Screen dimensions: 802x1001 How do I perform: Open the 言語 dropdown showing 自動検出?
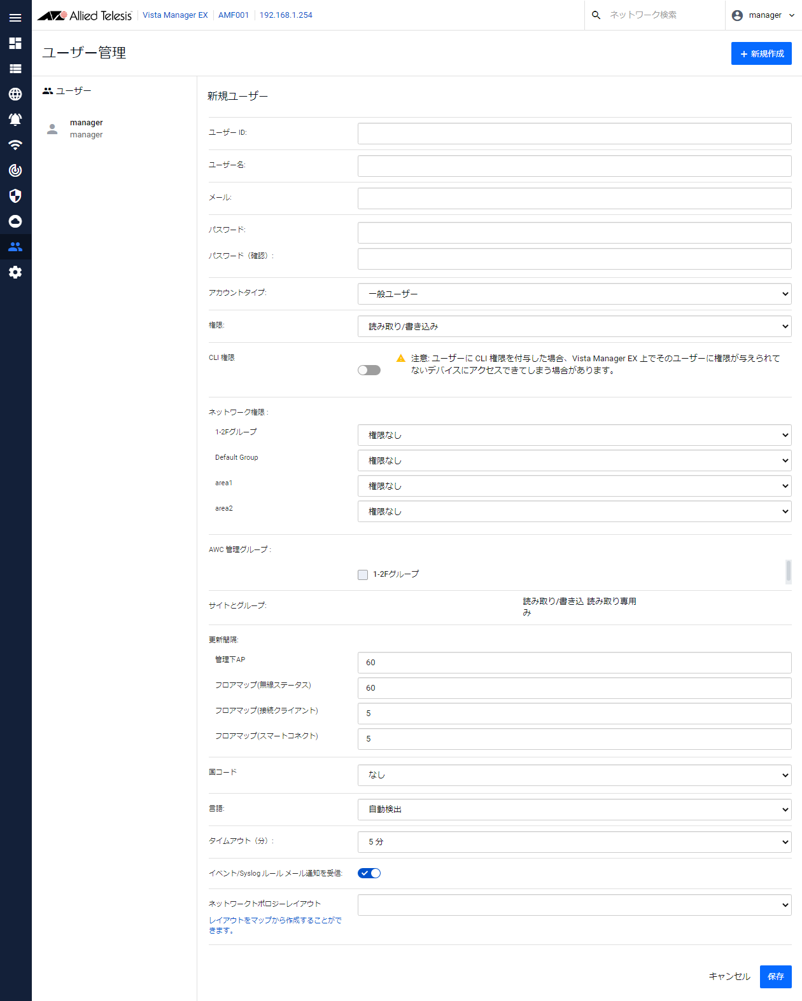point(575,809)
